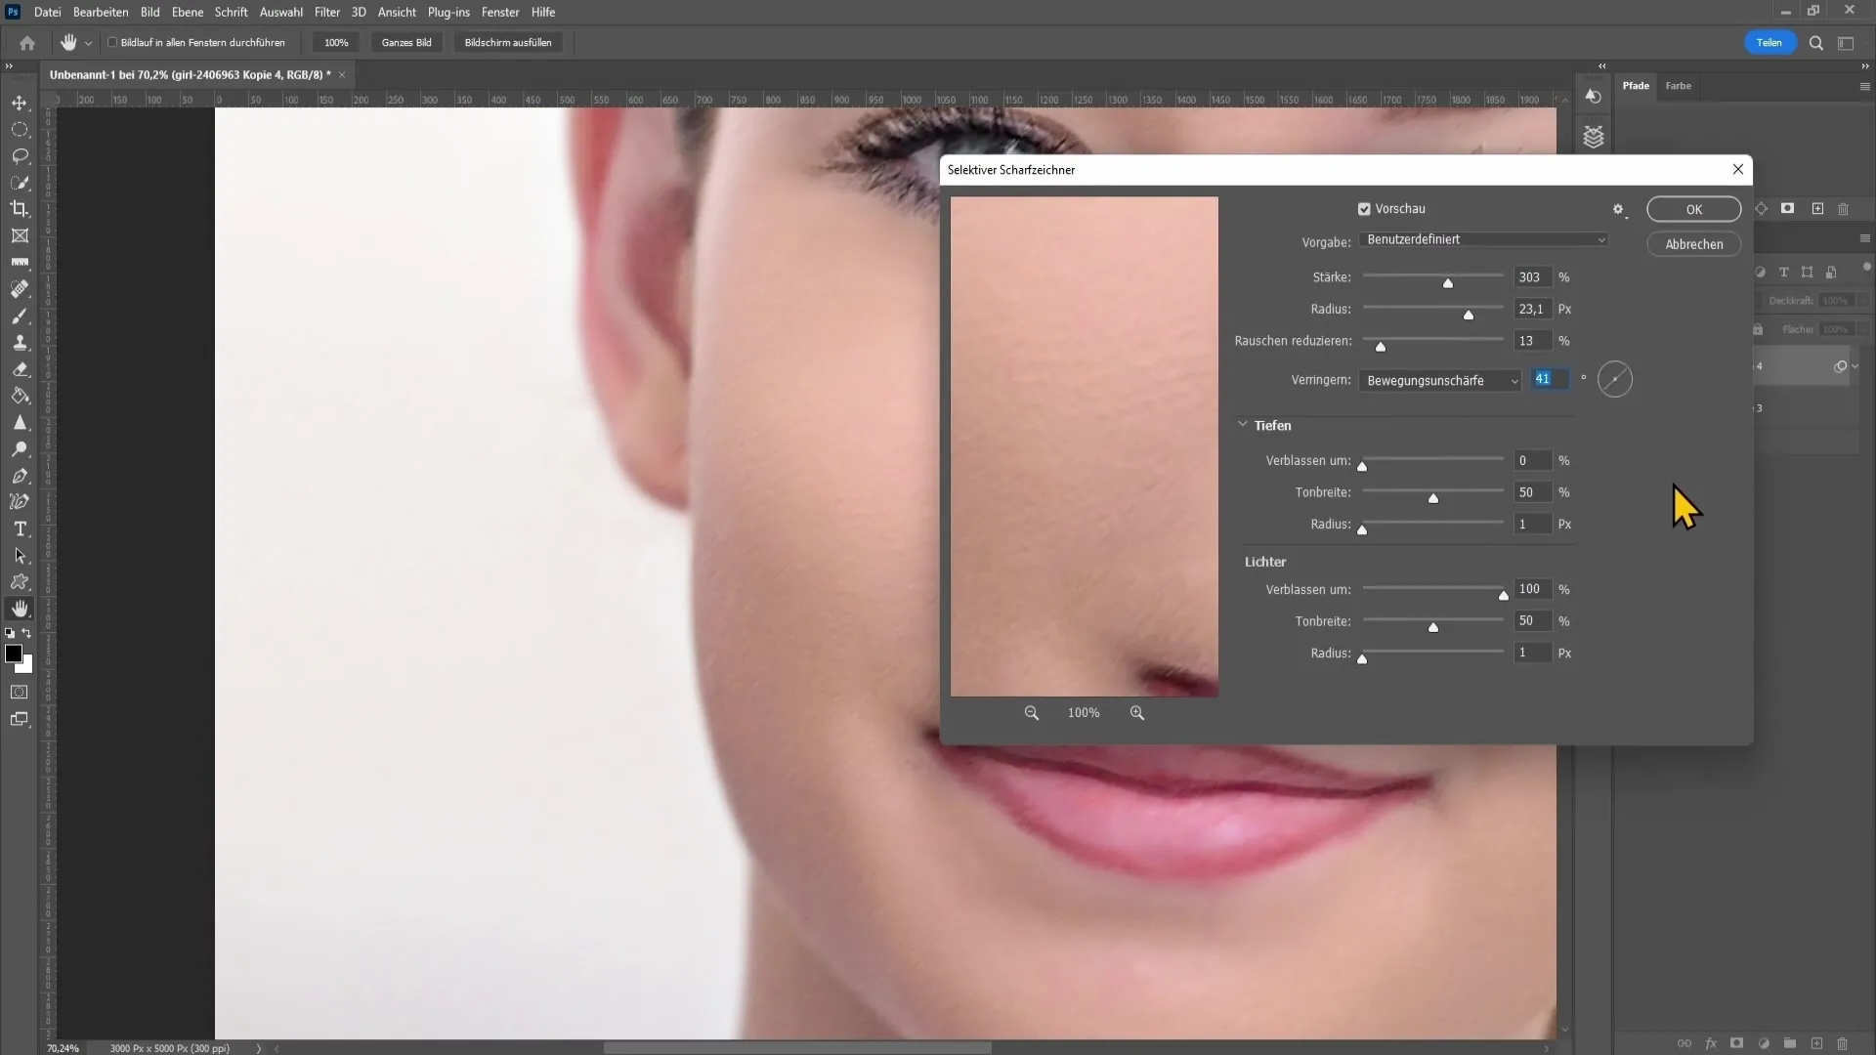Image resolution: width=1876 pixels, height=1055 pixels.
Task: Zoom in the filter preview
Action: tap(1137, 713)
